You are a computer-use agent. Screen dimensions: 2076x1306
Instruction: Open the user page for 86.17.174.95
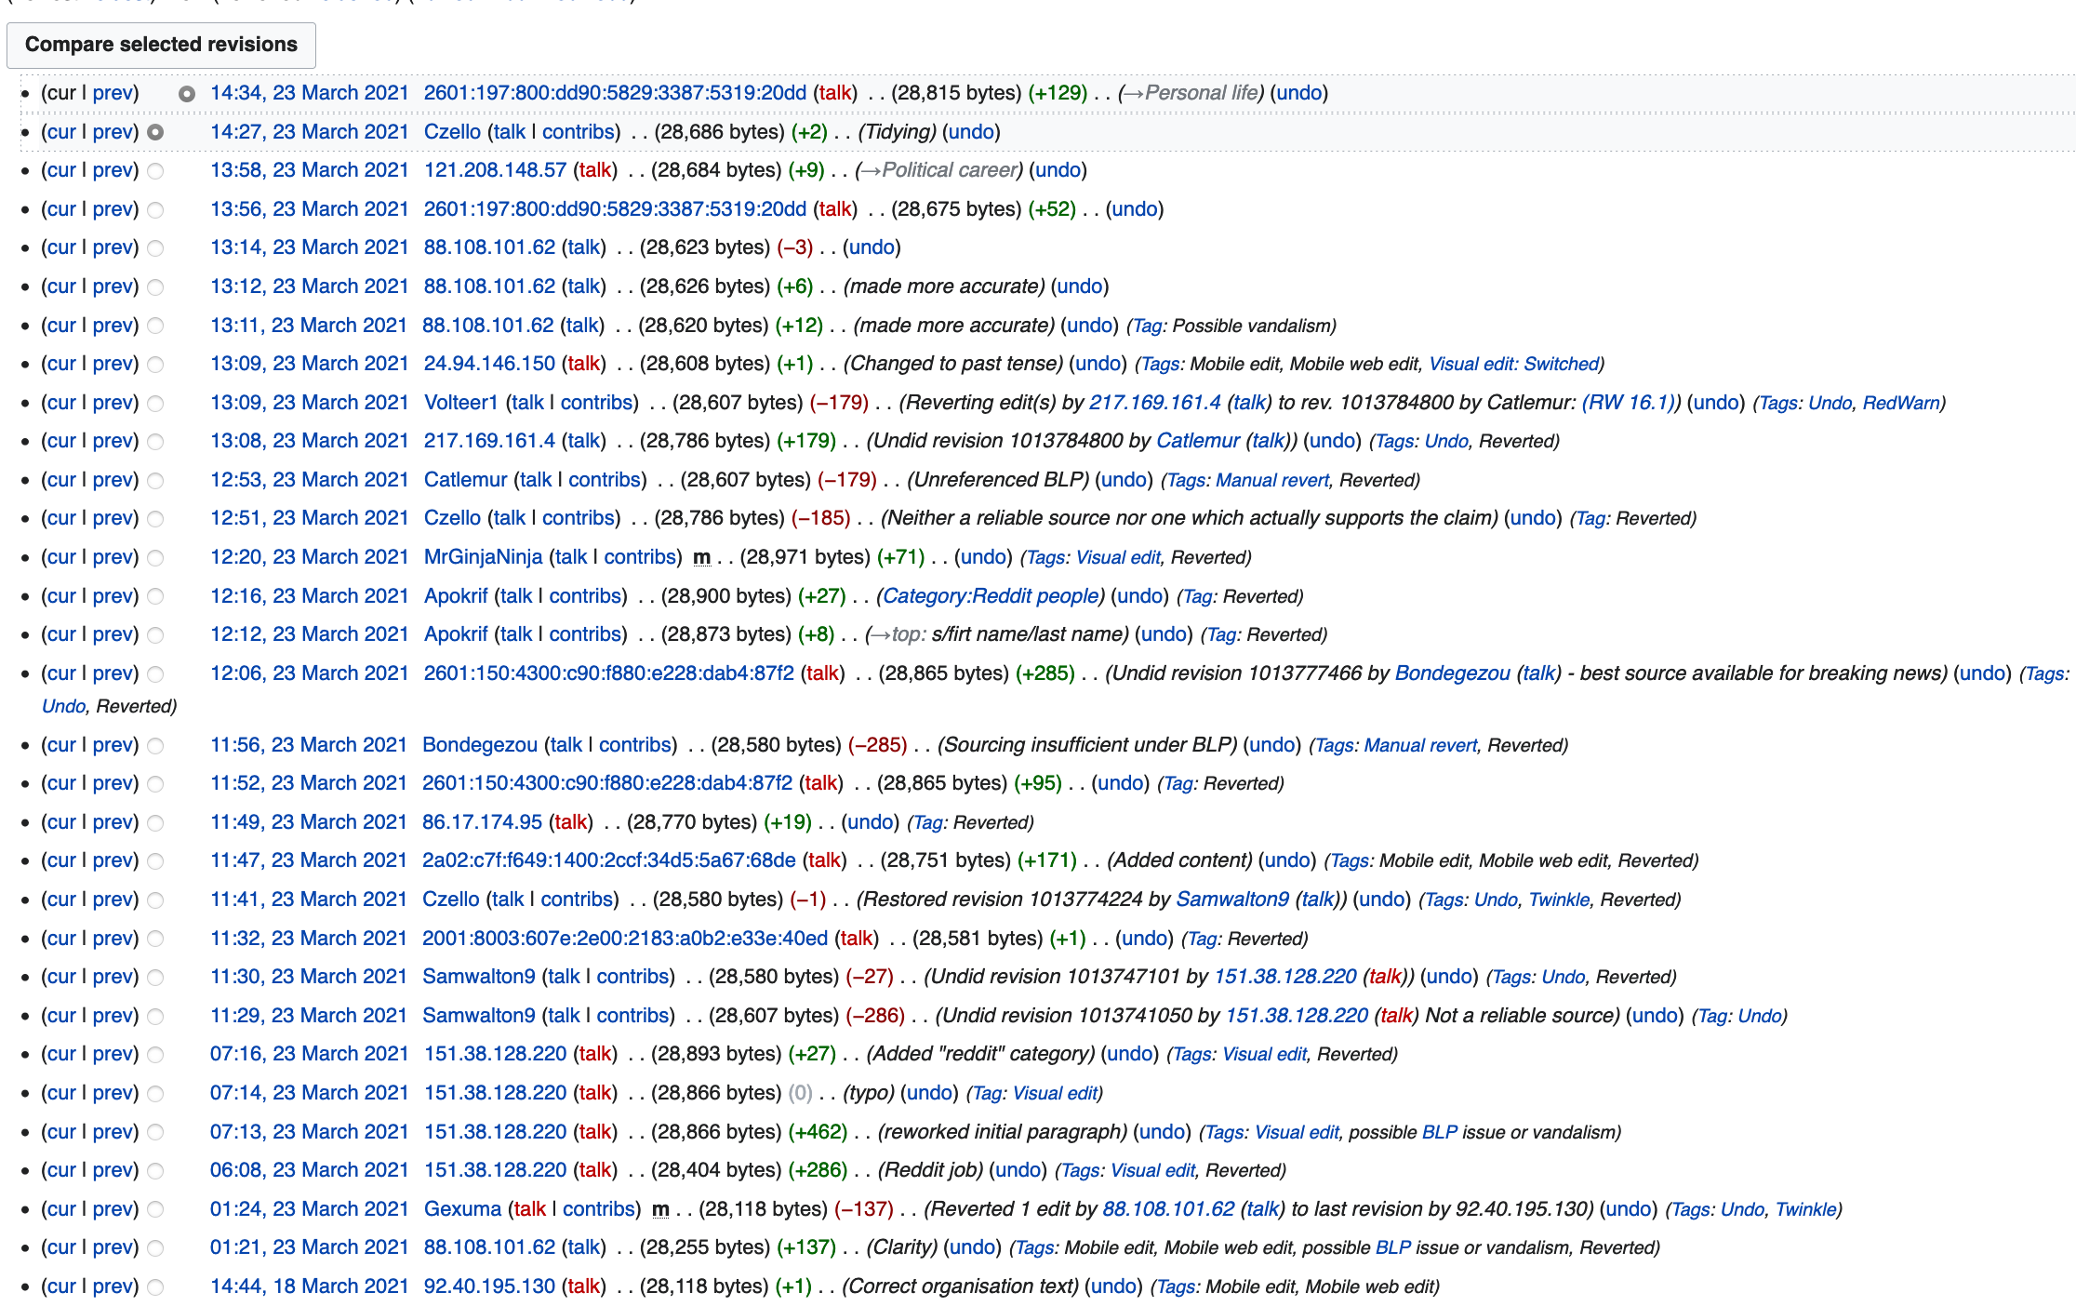tap(482, 822)
